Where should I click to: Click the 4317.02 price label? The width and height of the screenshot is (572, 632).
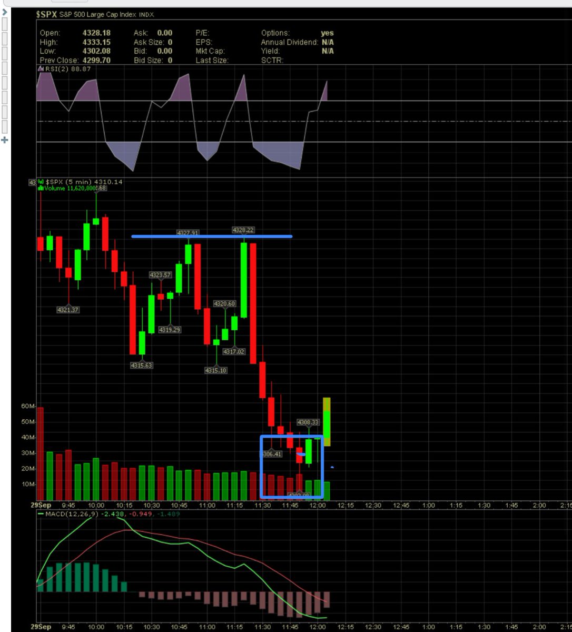tap(234, 351)
